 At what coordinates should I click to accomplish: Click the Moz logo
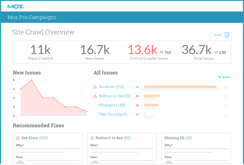[x=15, y=7]
